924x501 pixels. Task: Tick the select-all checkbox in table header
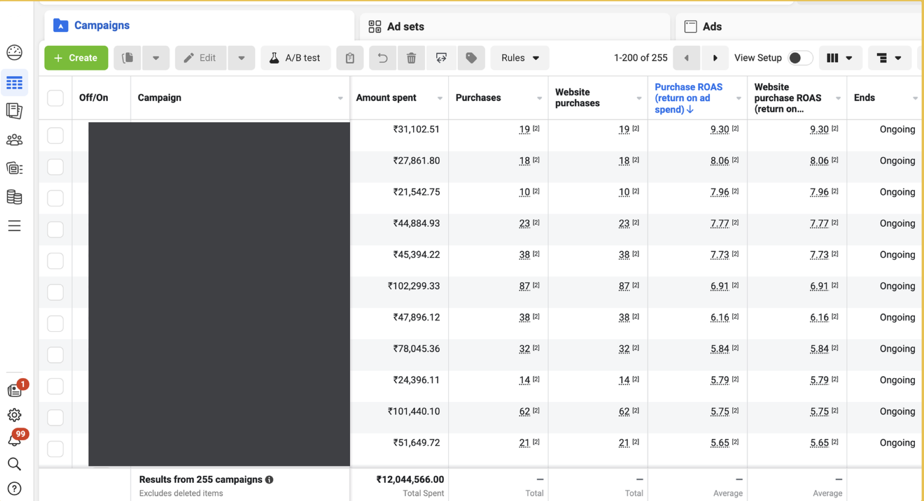pos(55,98)
